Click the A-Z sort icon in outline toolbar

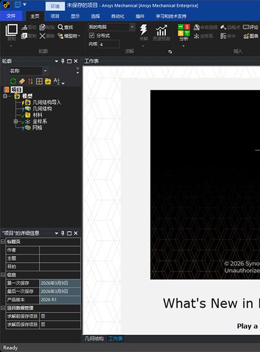click(x=57, y=81)
